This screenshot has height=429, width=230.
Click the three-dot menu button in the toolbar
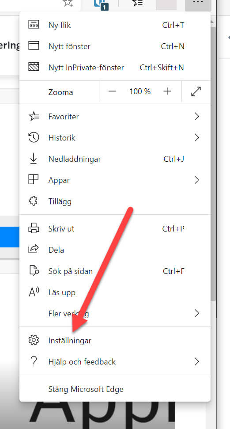[x=198, y=3]
